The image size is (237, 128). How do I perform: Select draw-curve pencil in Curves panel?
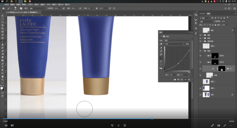161,61
